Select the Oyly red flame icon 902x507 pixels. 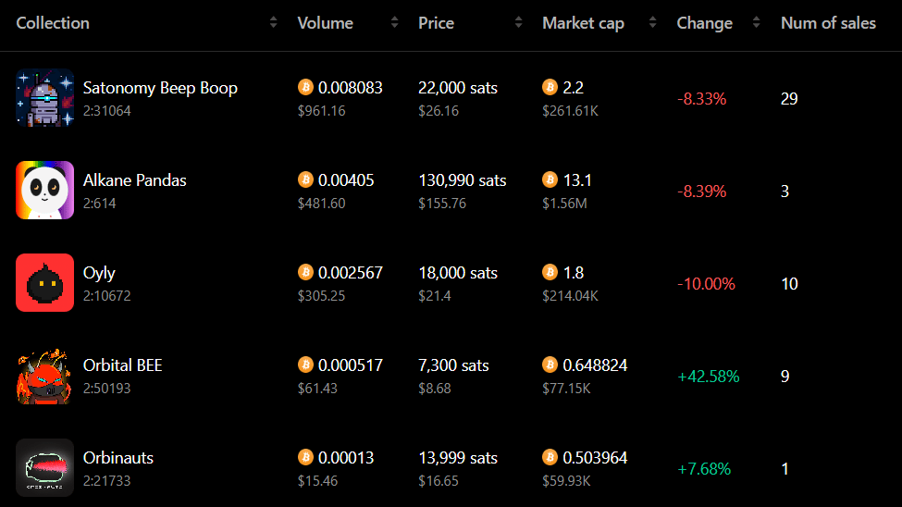point(45,283)
